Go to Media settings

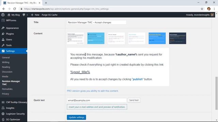5,76
